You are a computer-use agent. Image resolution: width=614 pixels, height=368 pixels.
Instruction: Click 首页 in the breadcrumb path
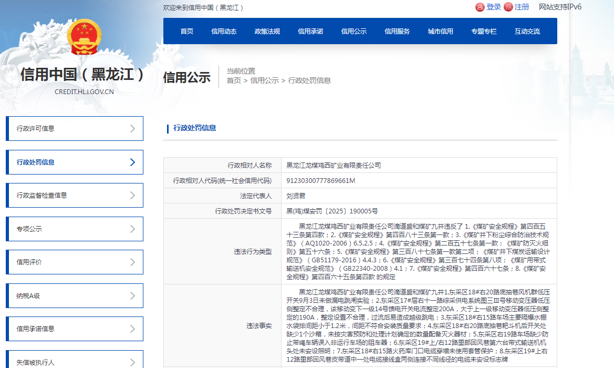(x=234, y=80)
